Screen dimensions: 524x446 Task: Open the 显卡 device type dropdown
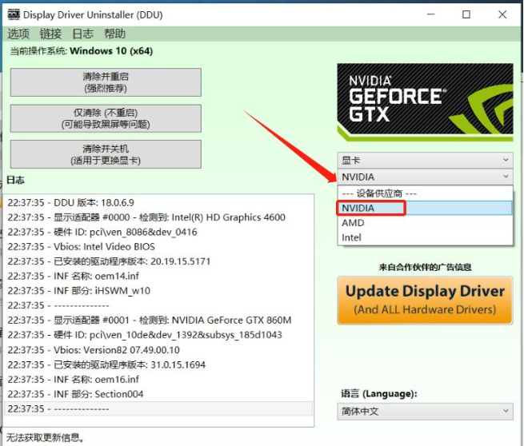(425, 161)
